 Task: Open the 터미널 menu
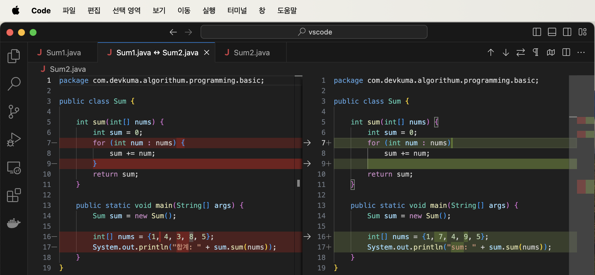237,11
